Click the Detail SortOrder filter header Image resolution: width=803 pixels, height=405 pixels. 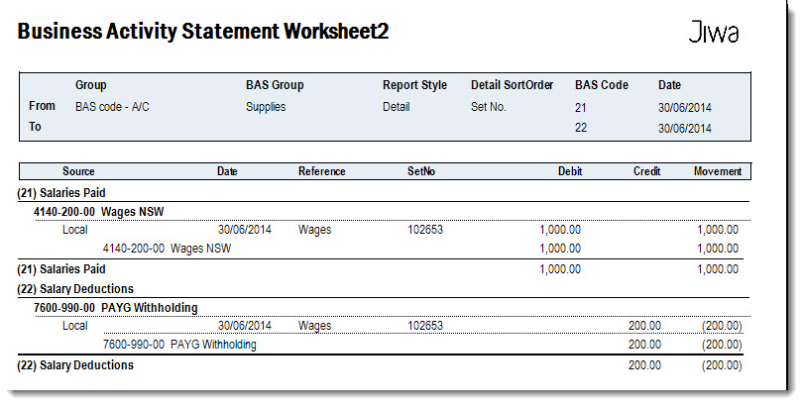pyautogui.click(x=513, y=85)
